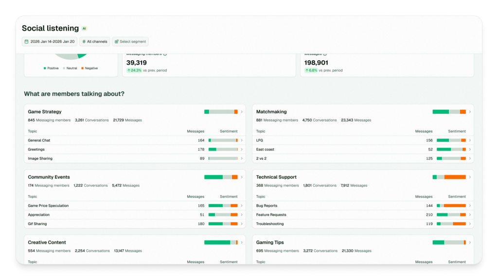
Task: Click the segment icon beside Select segment
Action: [117, 42]
